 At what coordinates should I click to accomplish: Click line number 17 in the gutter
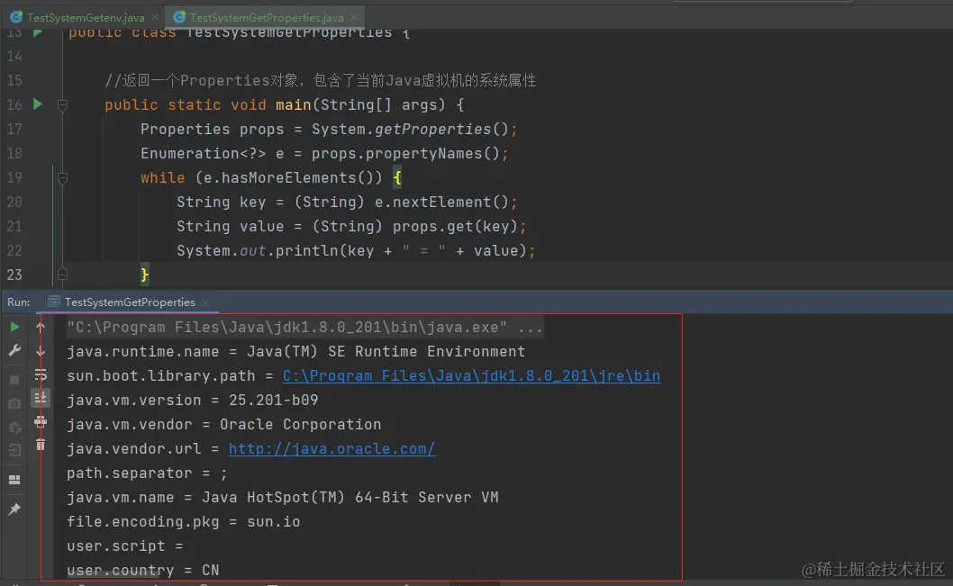[x=14, y=130]
